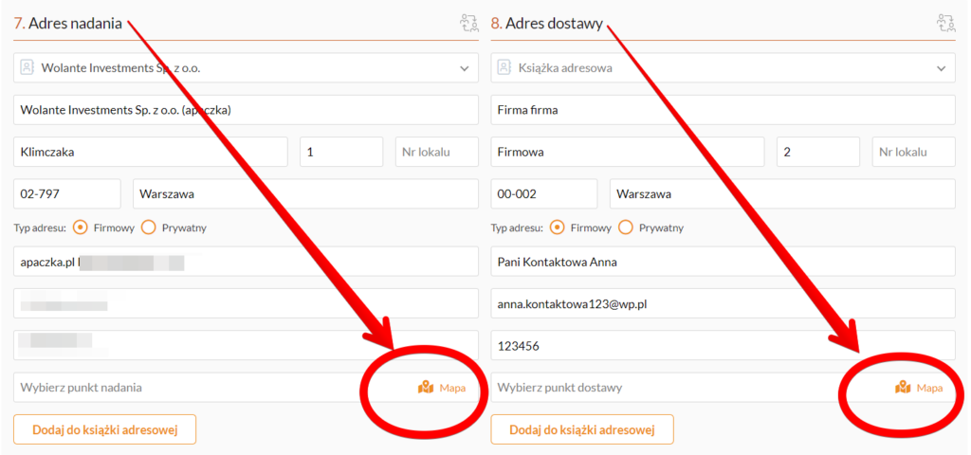The height and width of the screenshot is (455, 971).
Task: Select Prywatny for the sender address type
Action: tap(148, 227)
